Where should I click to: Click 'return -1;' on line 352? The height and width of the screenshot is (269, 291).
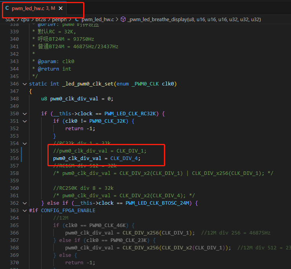click(80, 129)
